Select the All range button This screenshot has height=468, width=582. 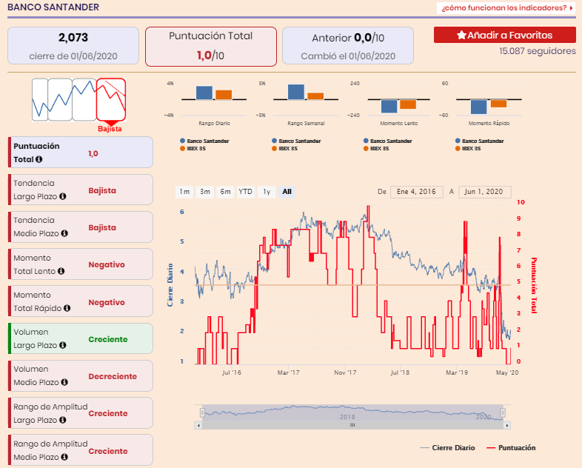click(287, 192)
